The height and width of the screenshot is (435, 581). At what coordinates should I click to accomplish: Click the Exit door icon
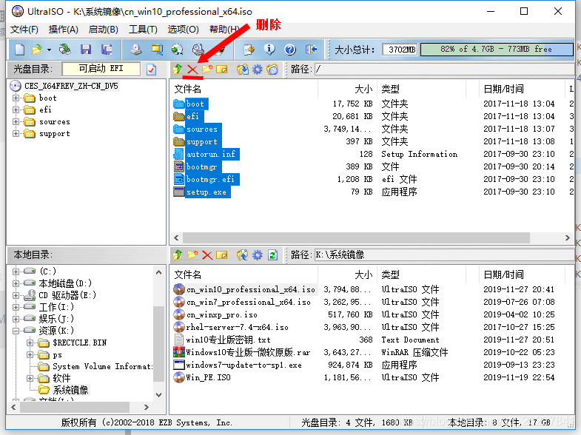point(311,50)
